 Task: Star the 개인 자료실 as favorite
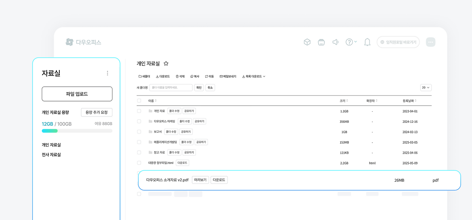166,63
